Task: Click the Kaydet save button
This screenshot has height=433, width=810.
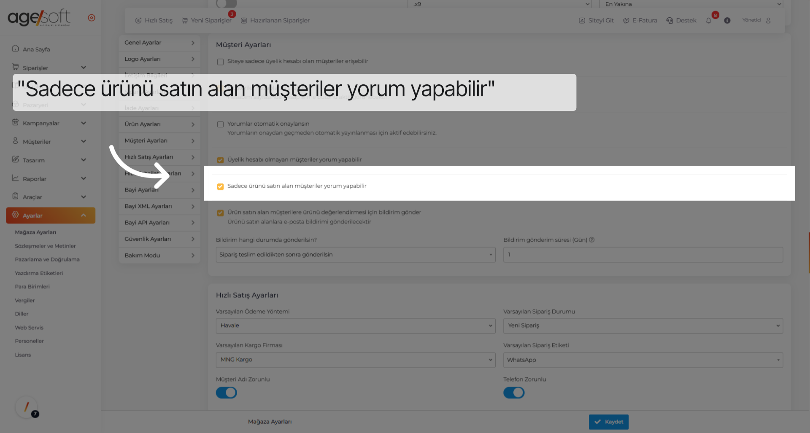Action: point(609,422)
